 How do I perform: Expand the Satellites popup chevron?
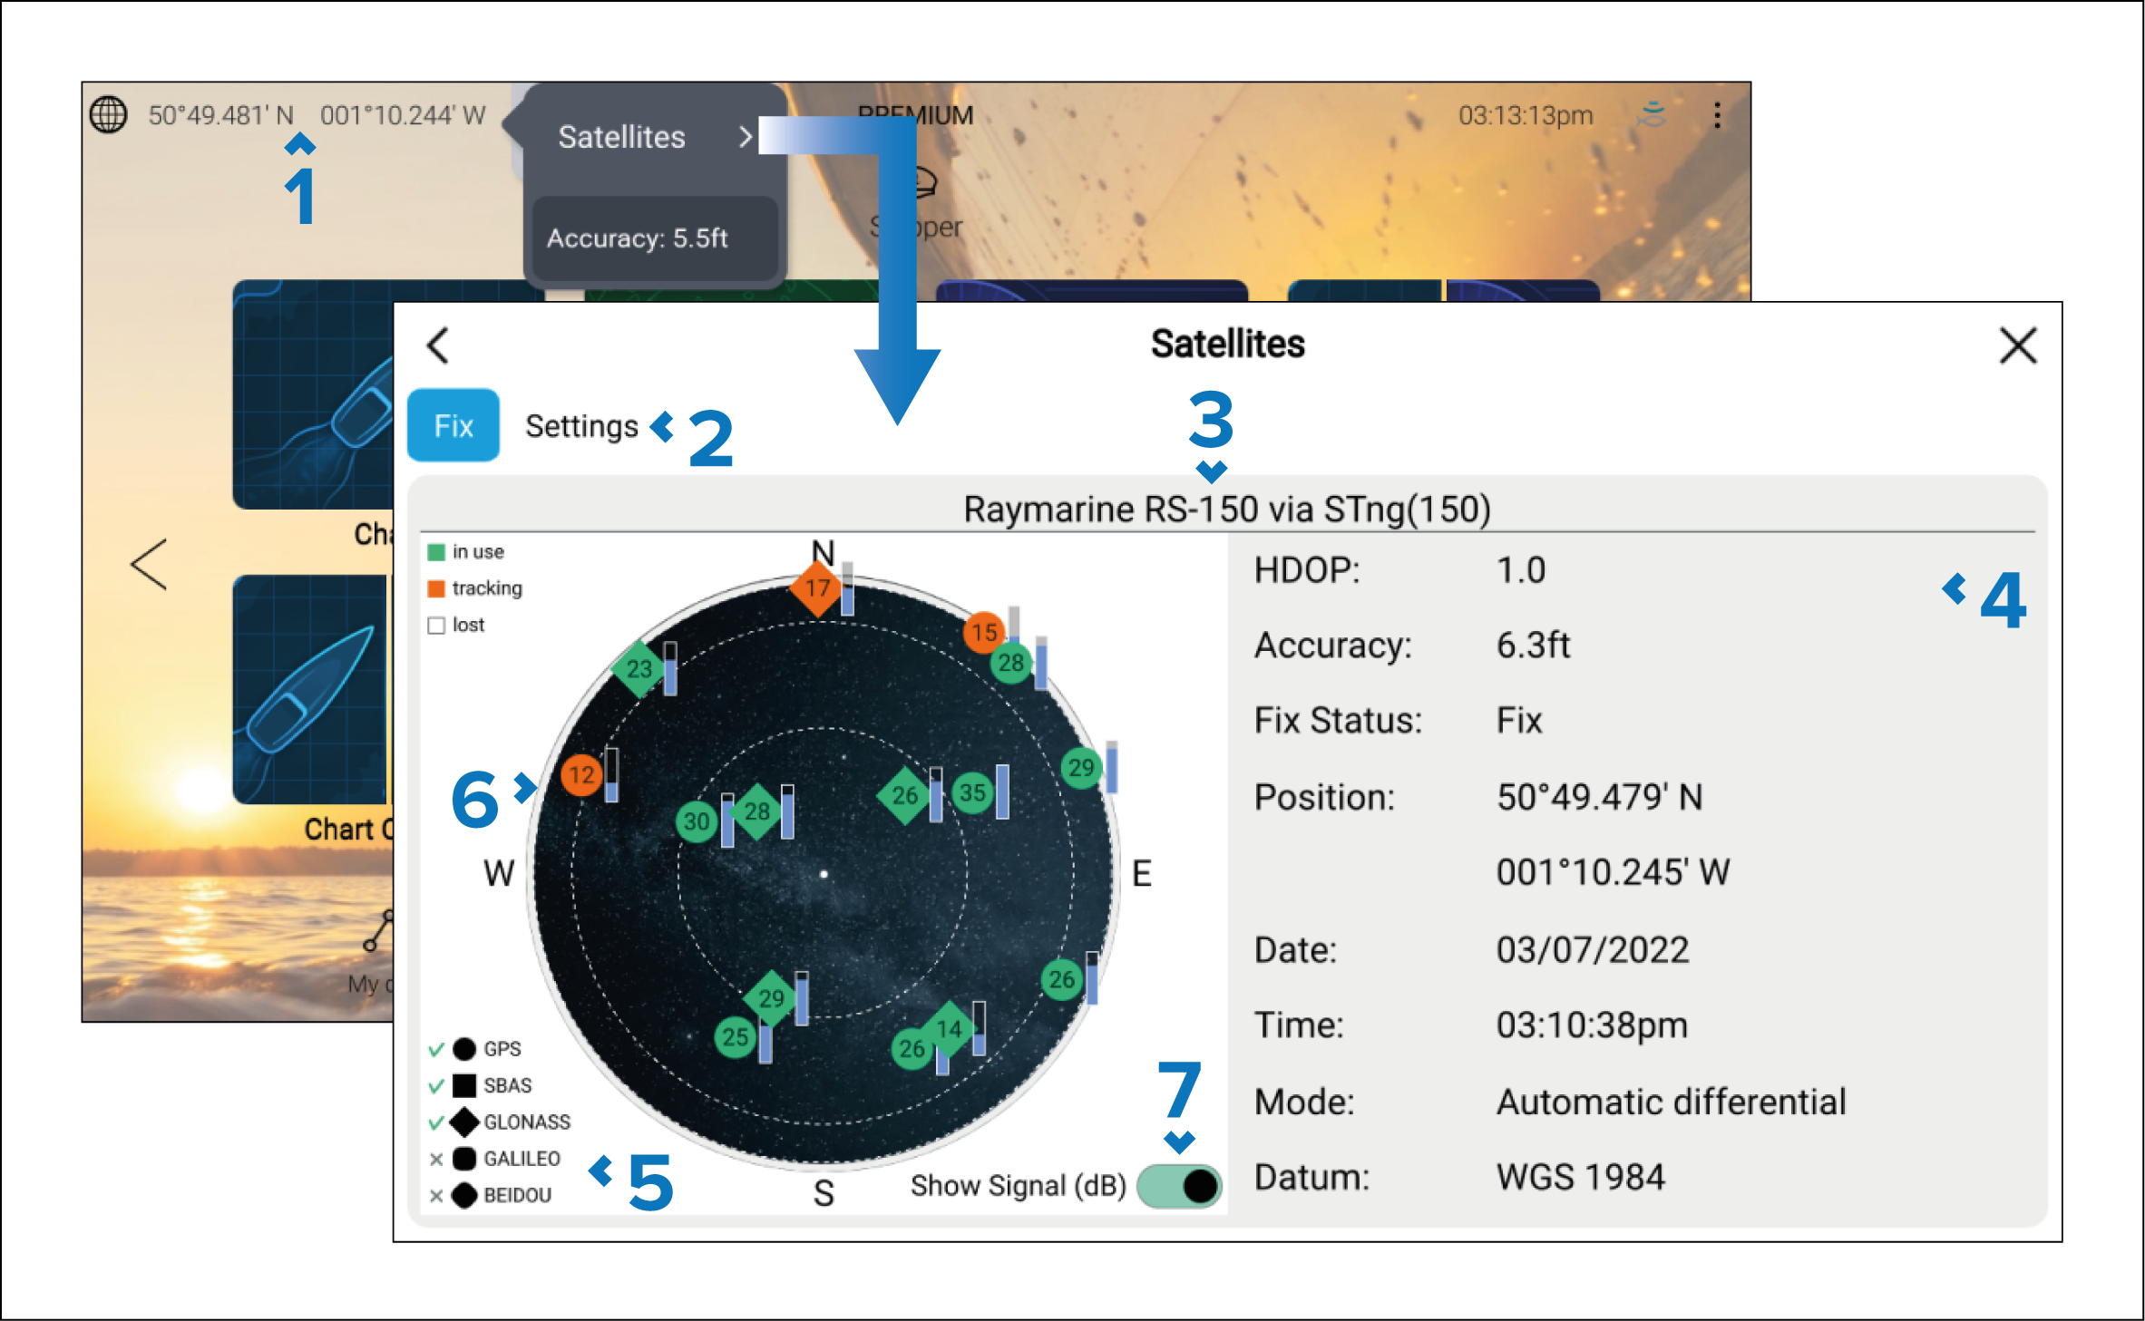tap(745, 137)
